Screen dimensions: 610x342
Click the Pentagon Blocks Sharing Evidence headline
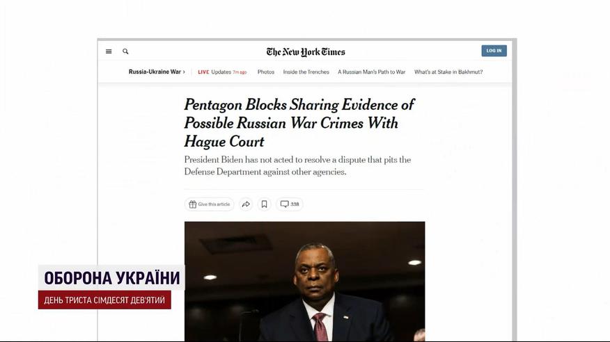coord(299,123)
